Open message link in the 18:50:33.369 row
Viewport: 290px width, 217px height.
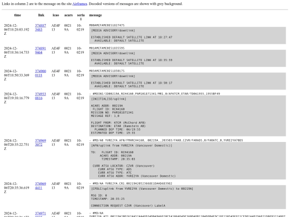pos(40,73)
